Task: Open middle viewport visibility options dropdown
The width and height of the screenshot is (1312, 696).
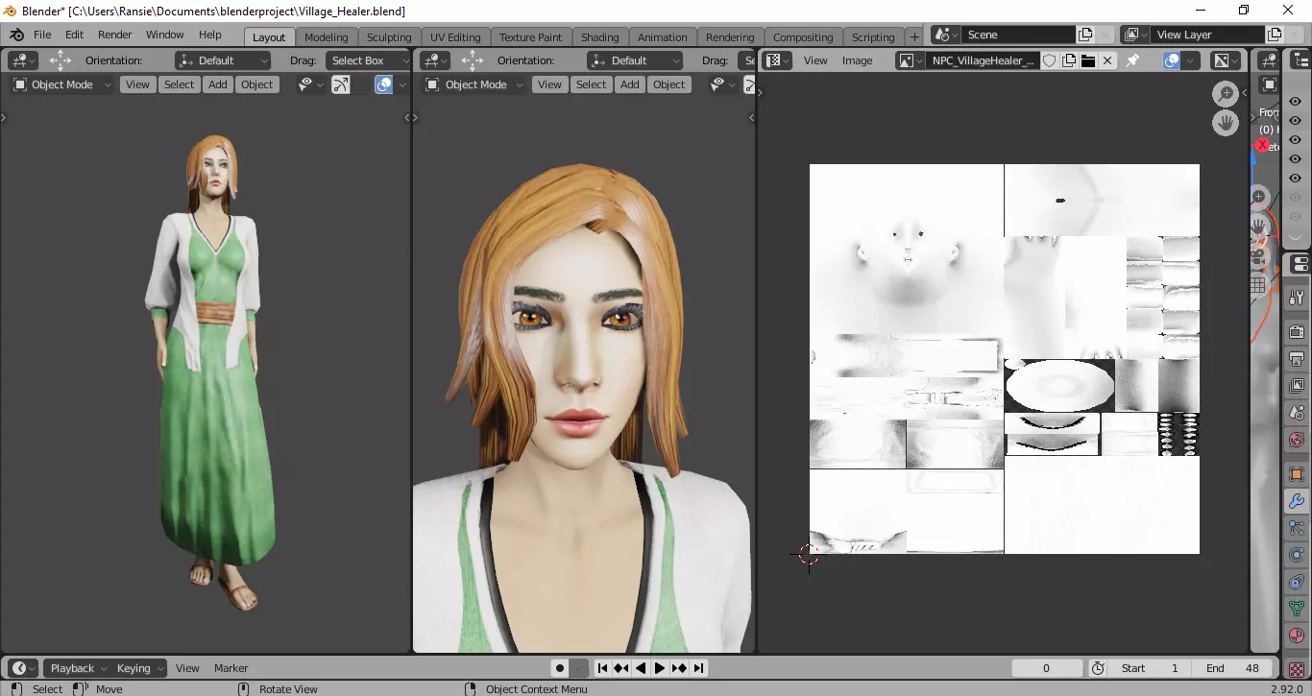Action: [723, 84]
